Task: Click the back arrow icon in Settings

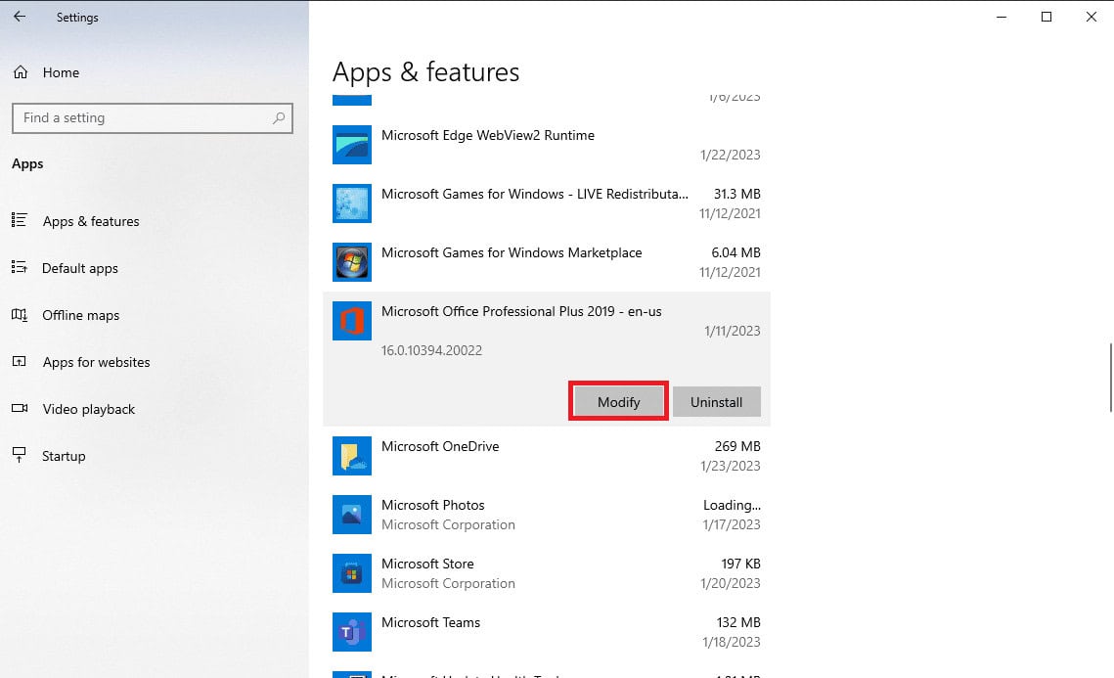Action: click(x=20, y=17)
